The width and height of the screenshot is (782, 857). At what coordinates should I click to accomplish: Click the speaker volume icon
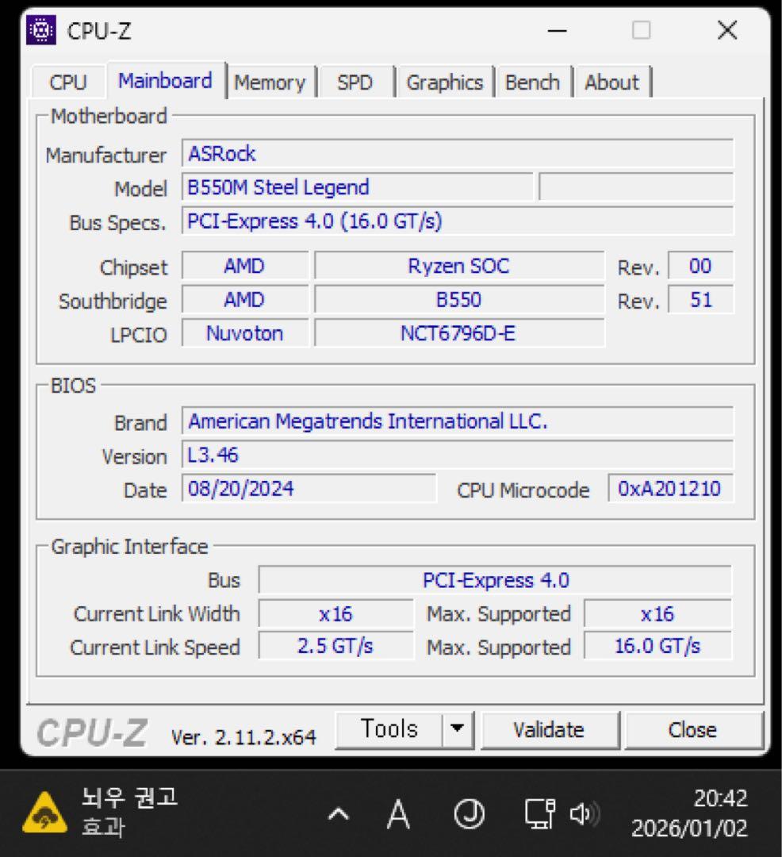click(585, 813)
